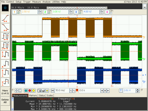
Task: Click the 3.00 V/ channel 2 scale field
Action: coord(60,12)
